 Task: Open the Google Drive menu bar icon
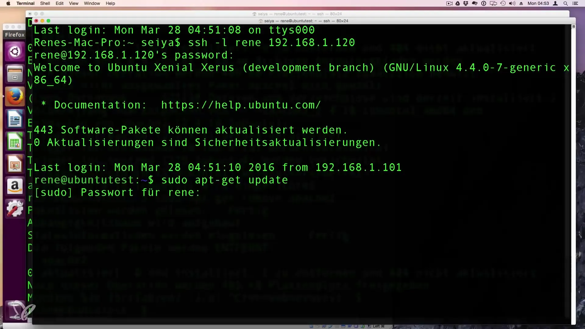pos(458,3)
